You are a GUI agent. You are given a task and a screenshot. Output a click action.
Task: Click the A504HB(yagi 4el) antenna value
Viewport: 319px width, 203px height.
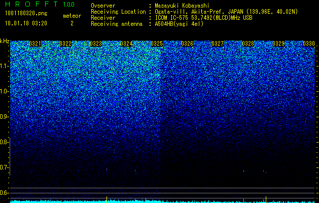tap(179, 24)
